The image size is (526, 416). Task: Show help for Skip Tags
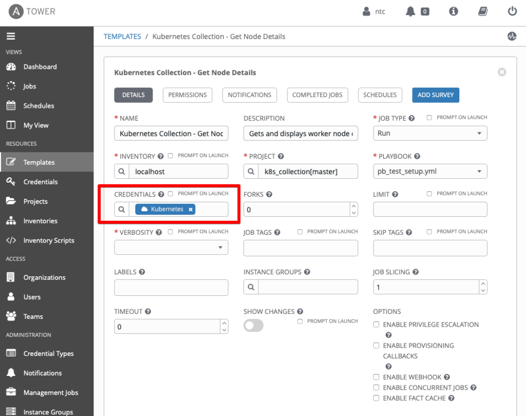pos(408,232)
